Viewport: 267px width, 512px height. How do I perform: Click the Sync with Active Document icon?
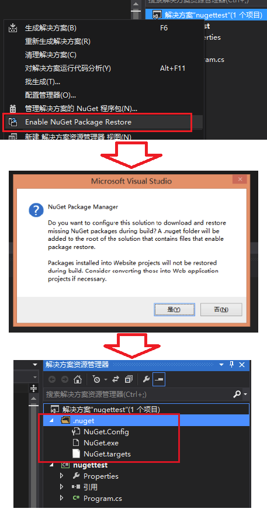pyautogui.click(x=116, y=379)
